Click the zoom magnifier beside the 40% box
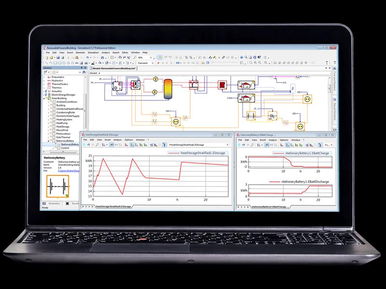The width and height of the screenshot is (386, 289). [135, 57]
